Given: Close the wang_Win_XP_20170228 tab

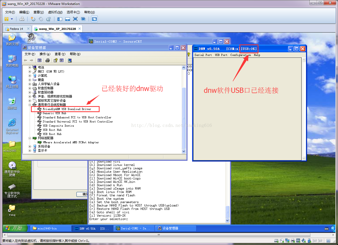Looking at the screenshot, I should point(80,29).
